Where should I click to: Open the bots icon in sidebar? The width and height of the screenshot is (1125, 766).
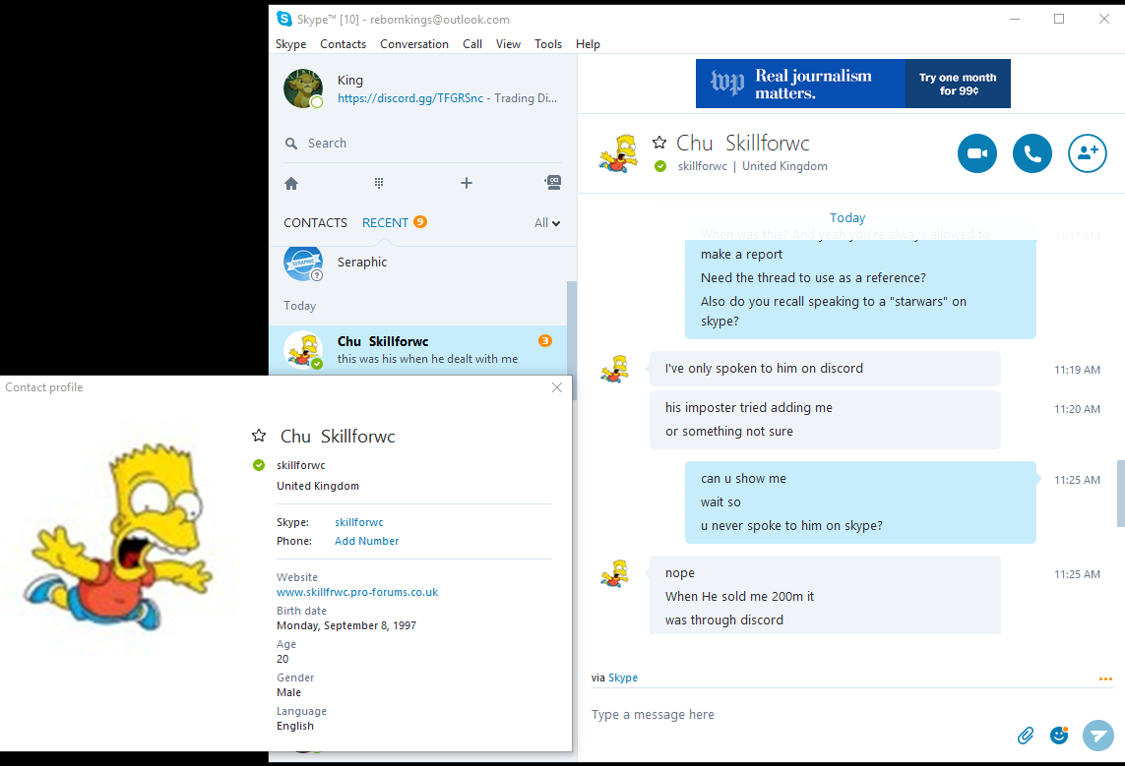(x=552, y=183)
